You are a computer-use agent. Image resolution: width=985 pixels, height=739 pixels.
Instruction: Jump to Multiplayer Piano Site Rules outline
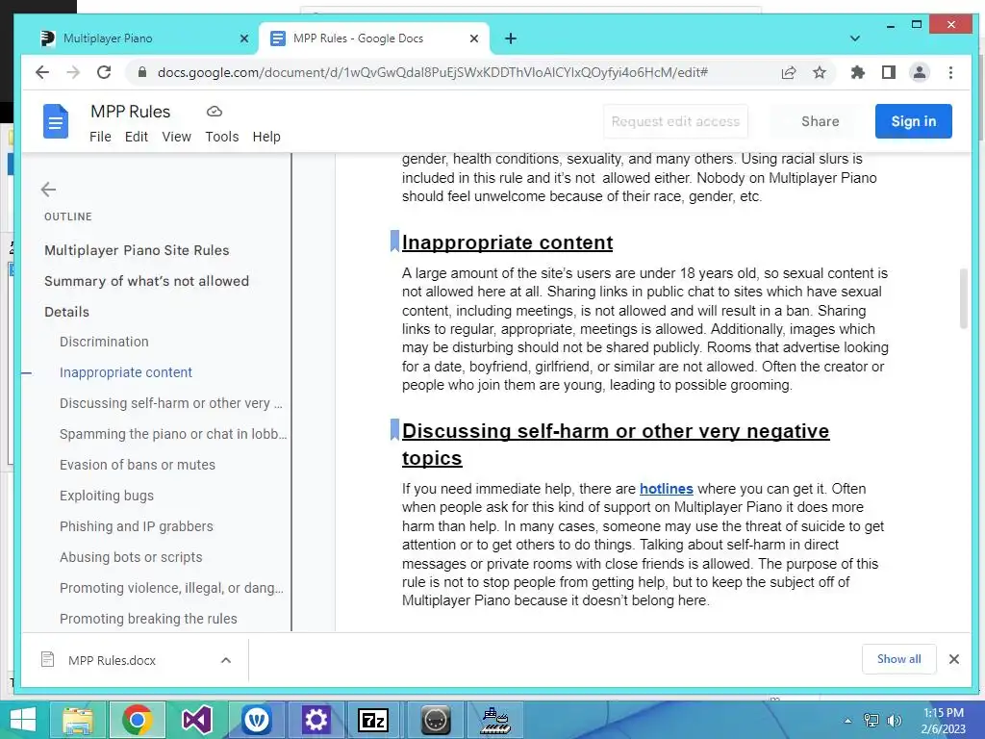point(137,250)
